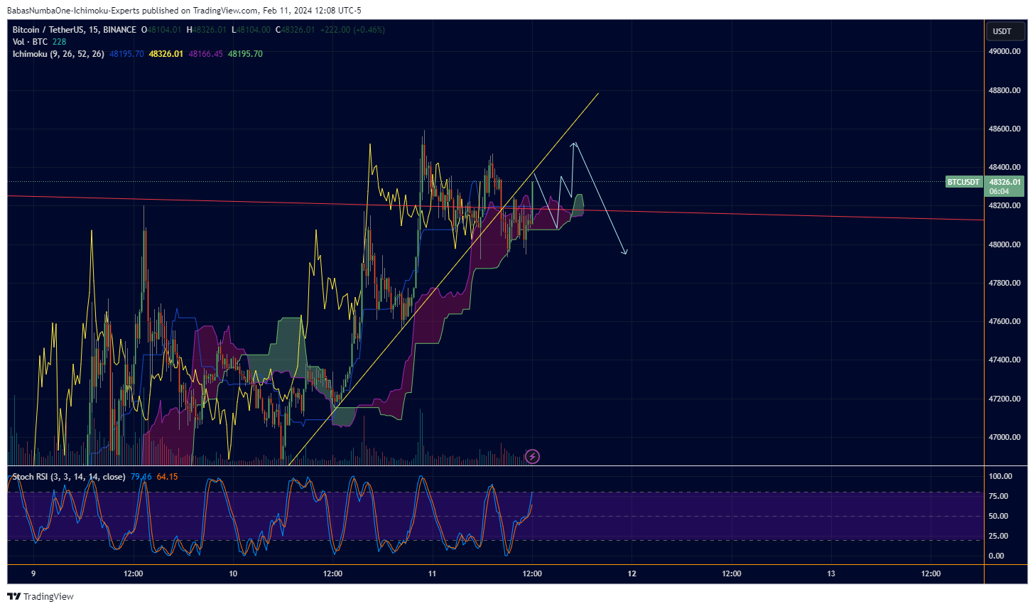Click the 48400.00 price axis label
Image resolution: width=1035 pixels, height=609 pixels.
pyautogui.click(x=1004, y=168)
